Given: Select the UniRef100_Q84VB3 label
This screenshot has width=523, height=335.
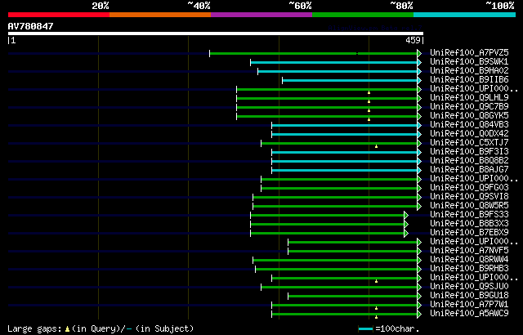Looking at the screenshot, I should [x=469, y=125].
